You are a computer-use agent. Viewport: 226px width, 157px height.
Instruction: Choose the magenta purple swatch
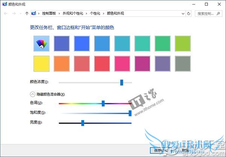click(142, 64)
